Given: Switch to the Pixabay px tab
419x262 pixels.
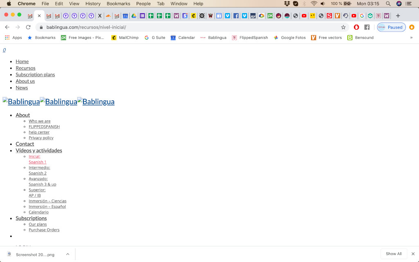Looking at the screenshot, I should point(270,16).
